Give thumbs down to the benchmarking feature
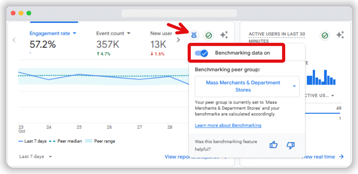358x174 pixels. [291, 145]
